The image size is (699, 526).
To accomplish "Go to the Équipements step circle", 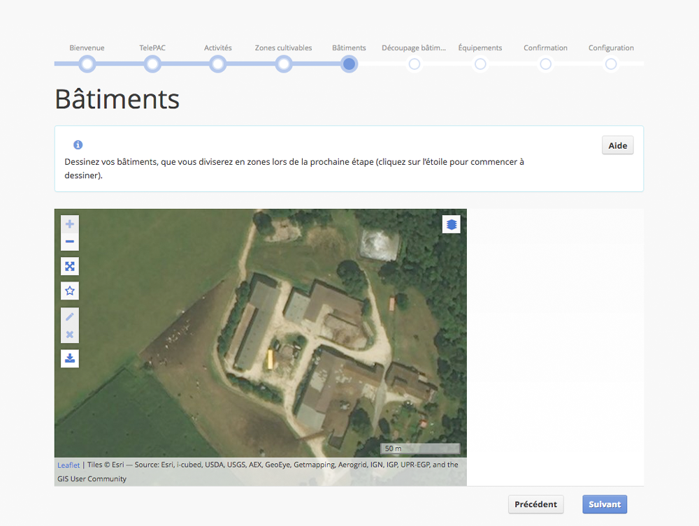I will 480,64.
